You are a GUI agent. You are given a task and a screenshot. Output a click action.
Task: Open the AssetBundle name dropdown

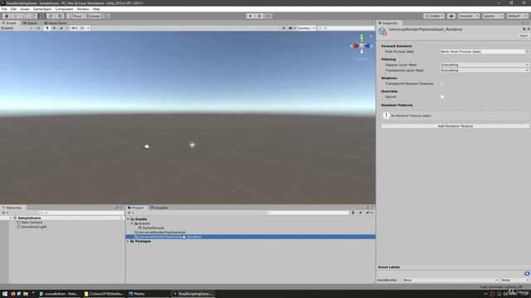pyautogui.click(x=451, y=280)
